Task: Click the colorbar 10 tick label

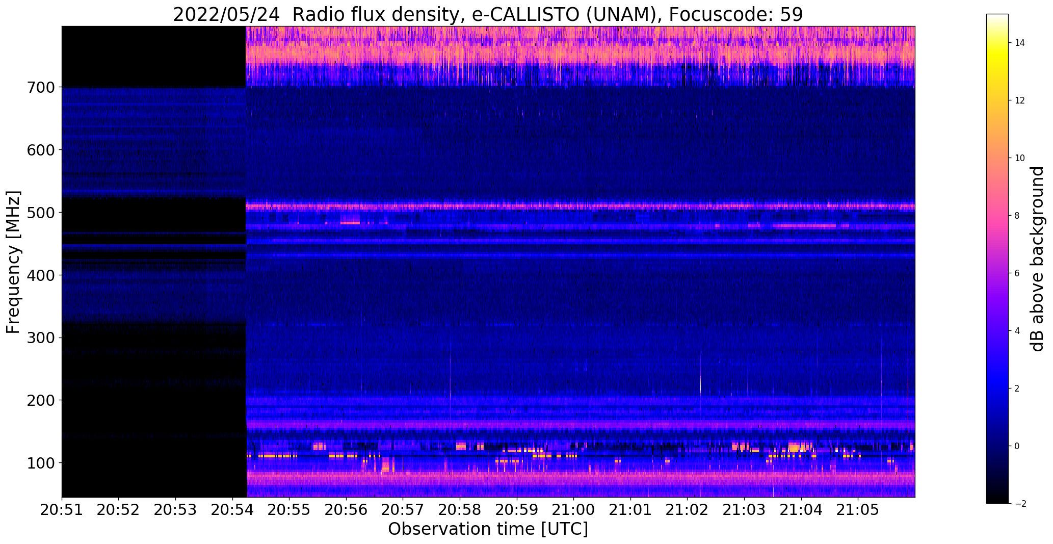Action: [x=1020, y=158]
